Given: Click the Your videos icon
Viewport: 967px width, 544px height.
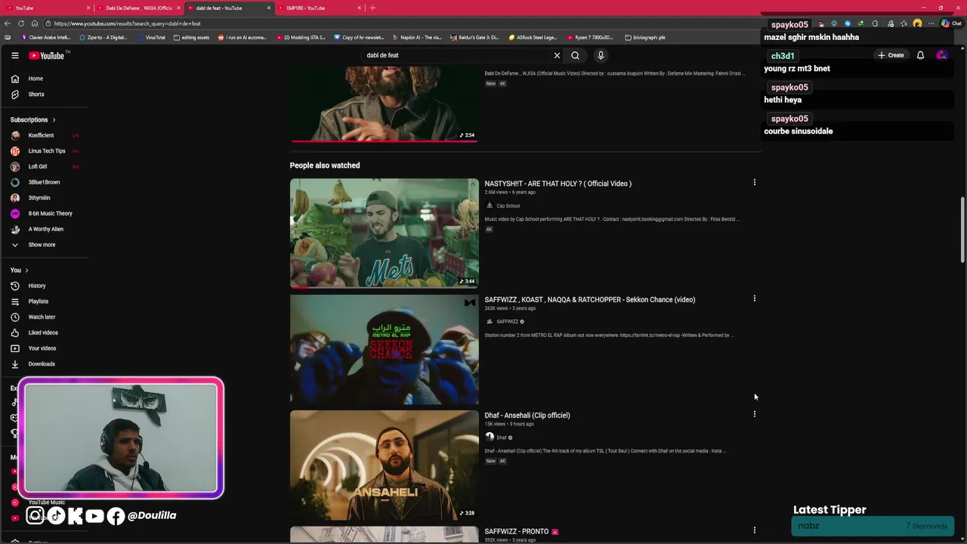Looking at the screenshot, I should 15,348.
